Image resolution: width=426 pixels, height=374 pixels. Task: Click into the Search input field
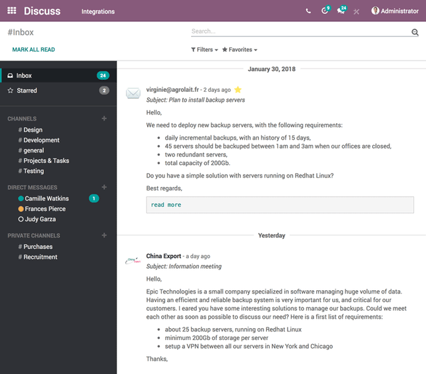300,31
